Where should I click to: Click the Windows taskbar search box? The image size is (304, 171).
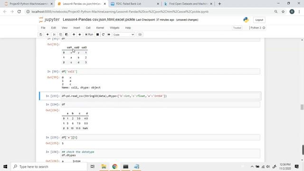49,167
